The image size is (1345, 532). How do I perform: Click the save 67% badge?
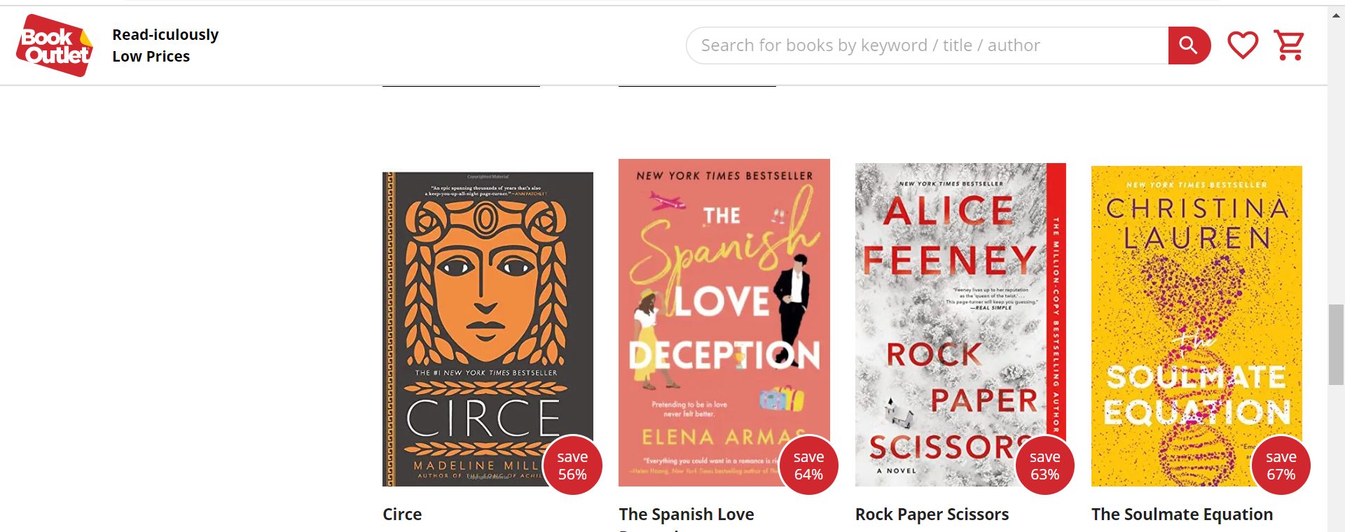(x=1281, y=465)
